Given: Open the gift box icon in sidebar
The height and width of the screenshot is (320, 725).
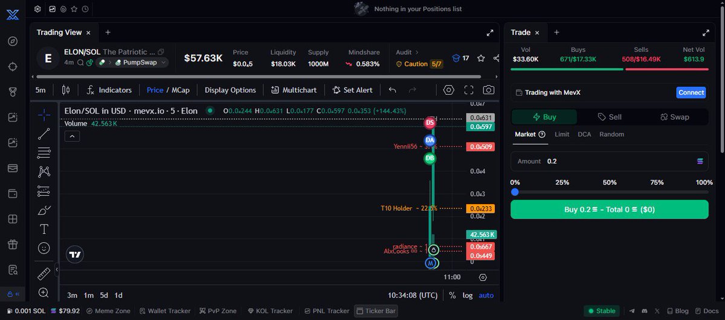Looking at the screenshot, I should (13, 245).
